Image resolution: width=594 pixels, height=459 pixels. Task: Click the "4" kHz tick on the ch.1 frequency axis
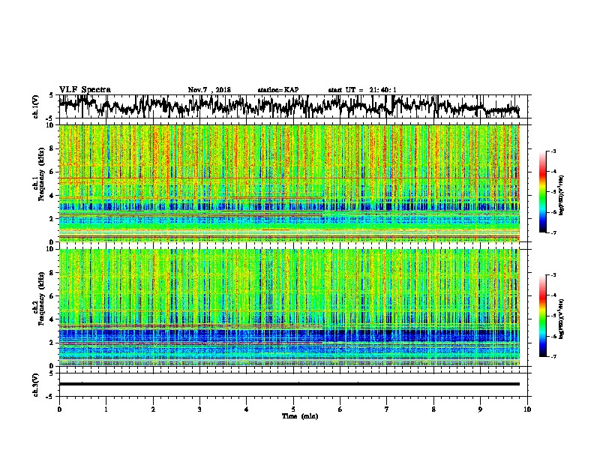(53, 196)
